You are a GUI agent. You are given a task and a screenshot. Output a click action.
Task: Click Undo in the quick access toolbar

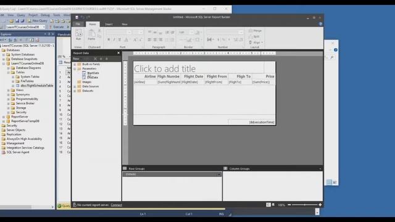[82, 17]
